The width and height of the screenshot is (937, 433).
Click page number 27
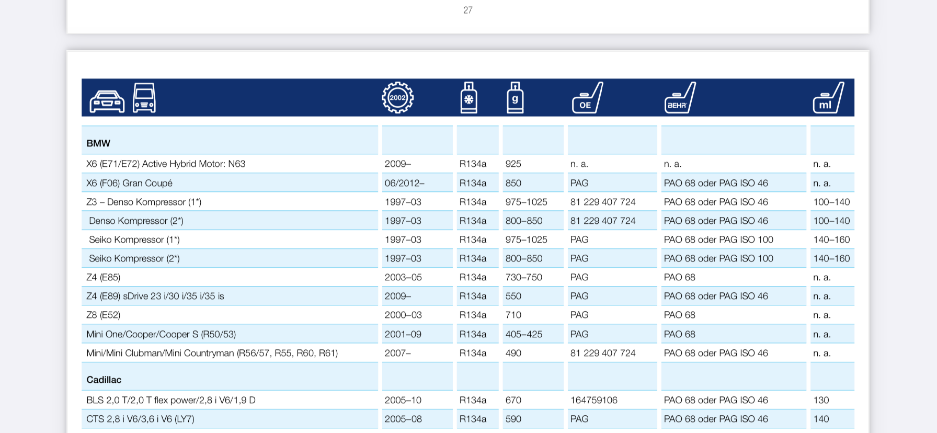[467, 10]
